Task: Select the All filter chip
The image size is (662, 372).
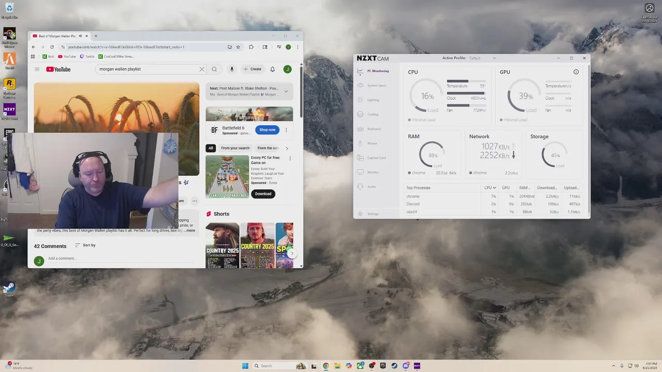Action: click(x=210, y=148)
